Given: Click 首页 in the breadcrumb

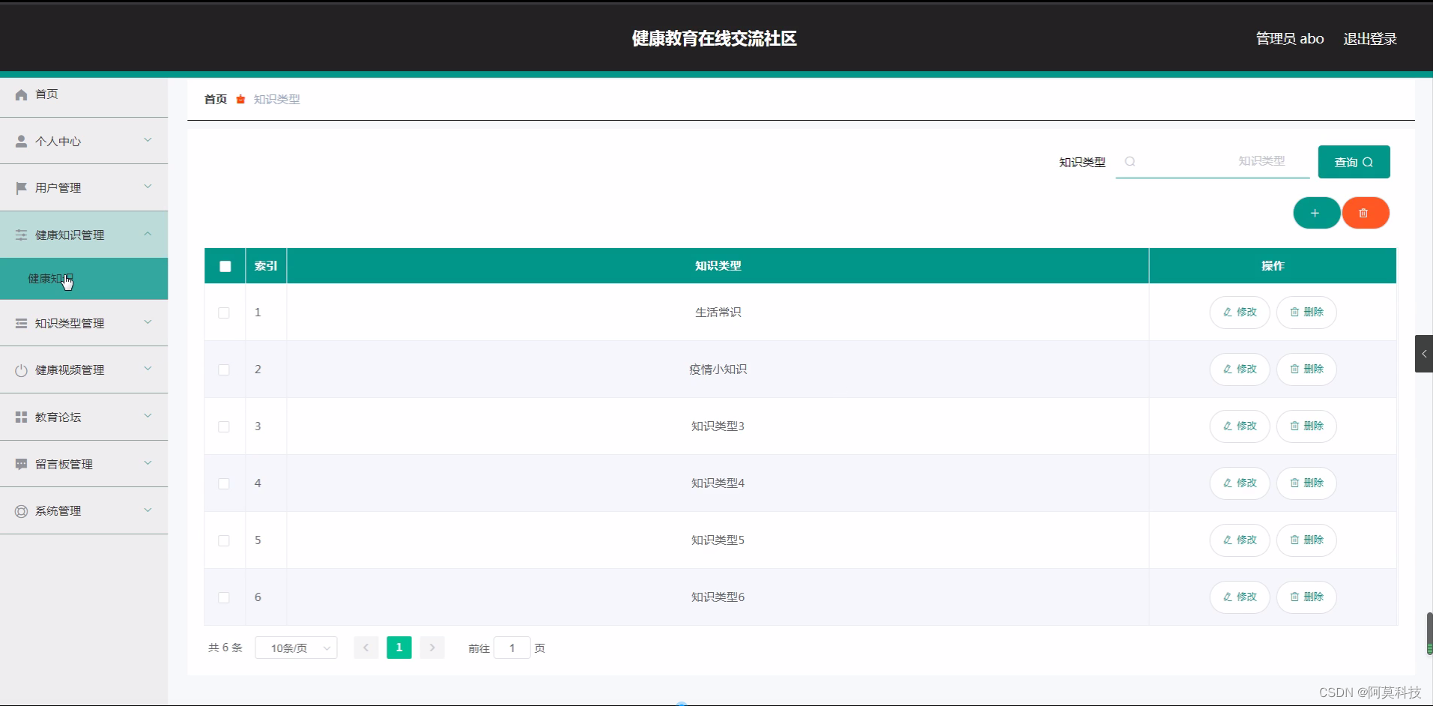Looking at the screenshot, I should point(214,99).
